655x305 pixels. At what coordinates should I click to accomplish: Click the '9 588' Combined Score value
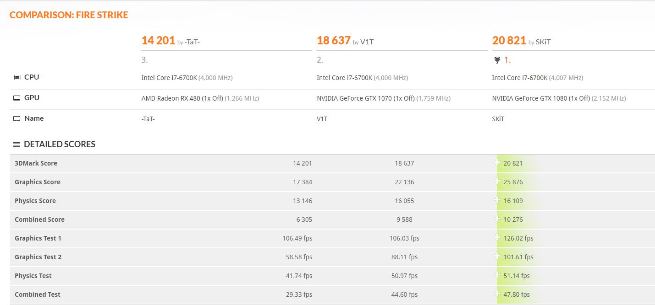(404, 219)
